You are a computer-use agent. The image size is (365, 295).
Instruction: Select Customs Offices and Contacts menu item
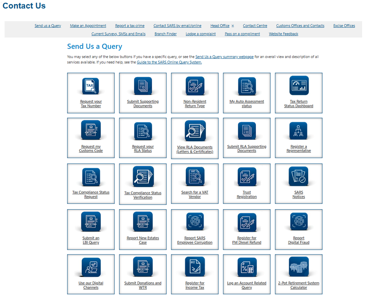[x=300, y=26]
